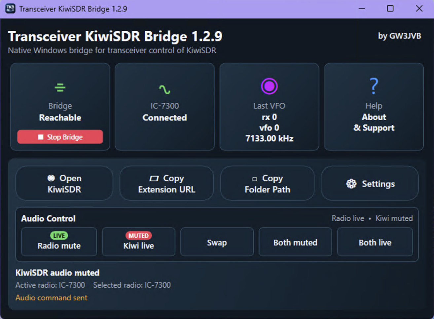Click the 'Audio Control' section label
434x319 pixels.
[x=48, y=218]
